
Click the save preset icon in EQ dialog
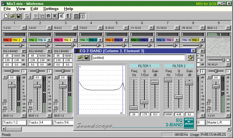(x=87, y=57)
